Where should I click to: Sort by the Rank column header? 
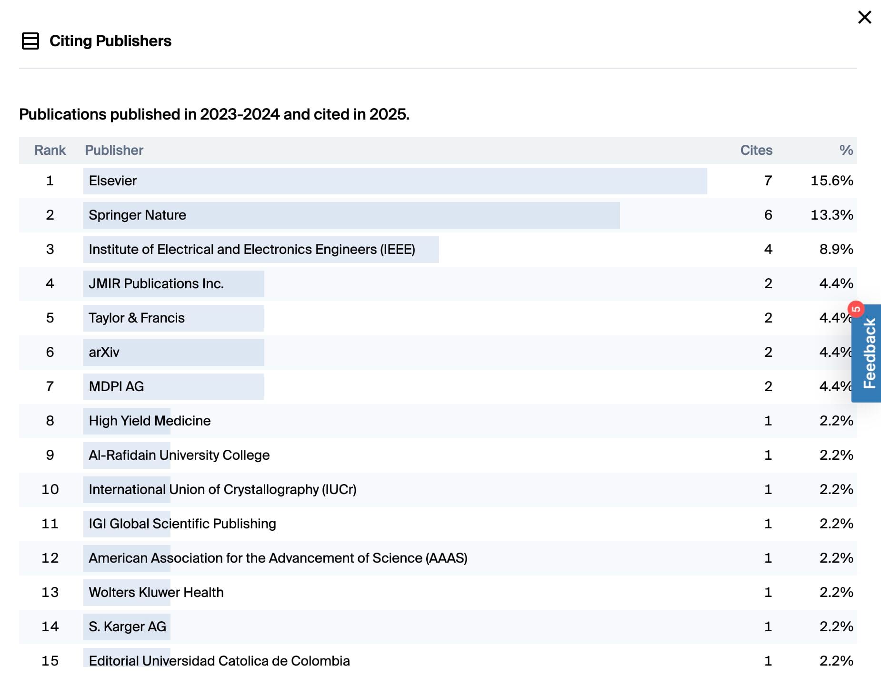coord(50,150)
